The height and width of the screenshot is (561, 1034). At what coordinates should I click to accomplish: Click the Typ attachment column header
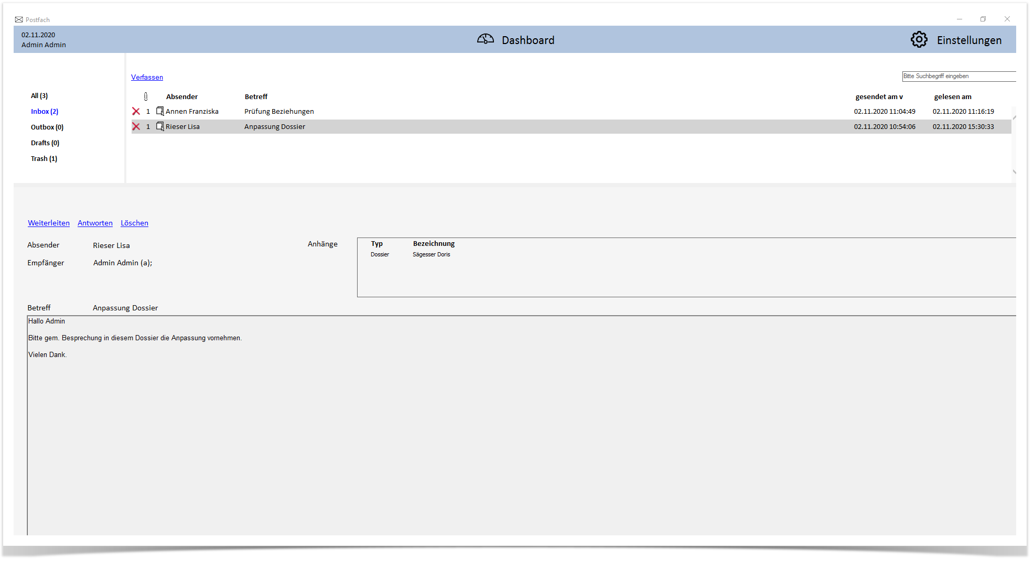click(x=376, y=244)
